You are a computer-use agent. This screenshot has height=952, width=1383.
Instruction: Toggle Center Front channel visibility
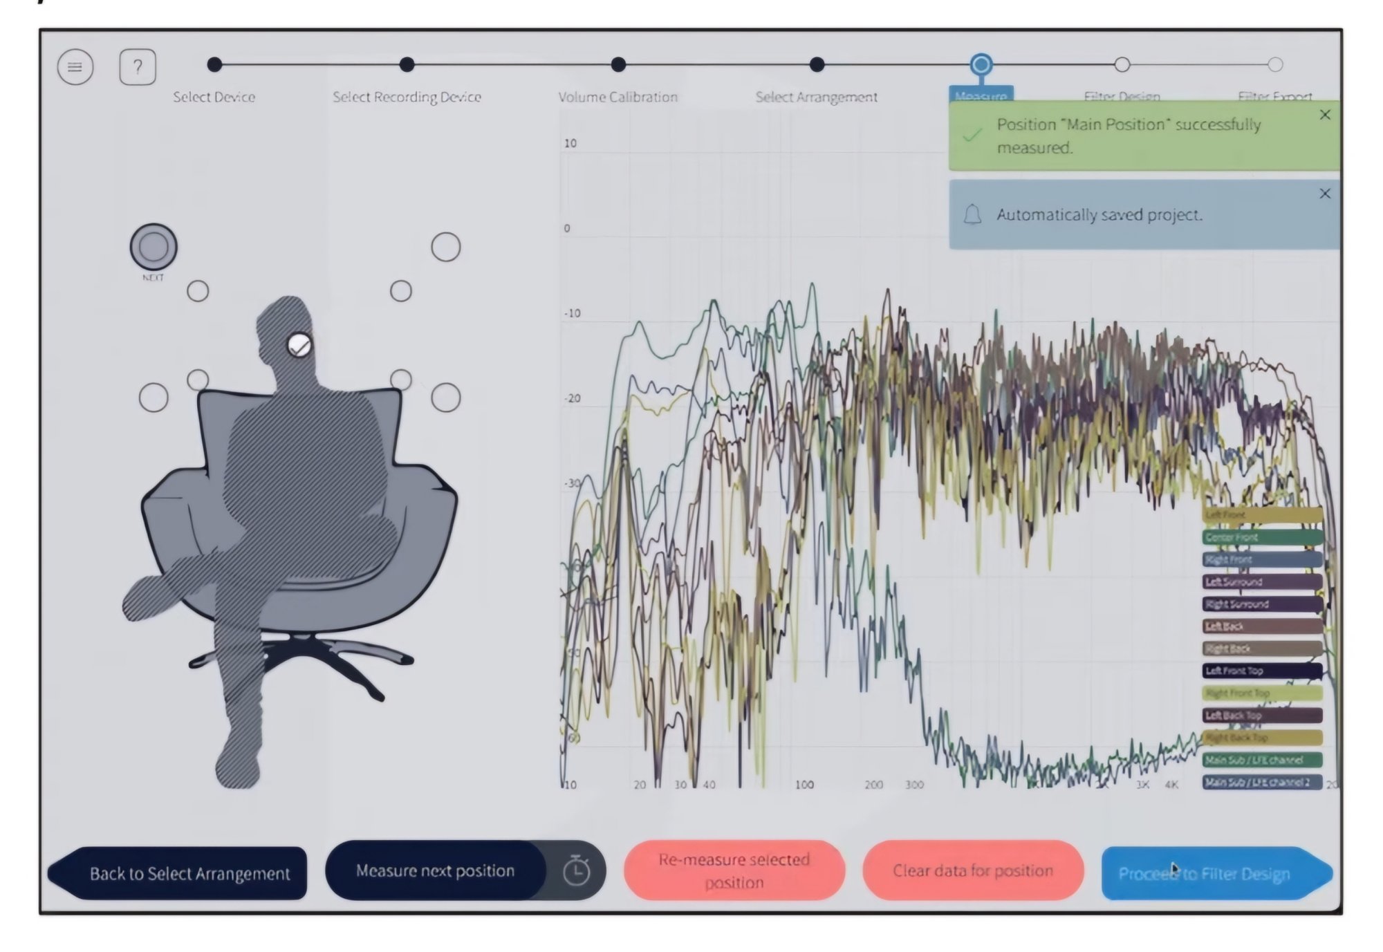pyautogui.click(x=1253, y=537)
